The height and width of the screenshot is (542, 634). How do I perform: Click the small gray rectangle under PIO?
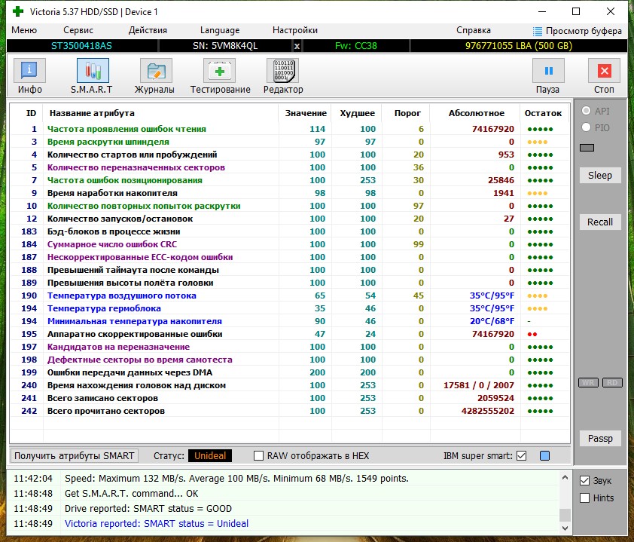coord(587,148)
